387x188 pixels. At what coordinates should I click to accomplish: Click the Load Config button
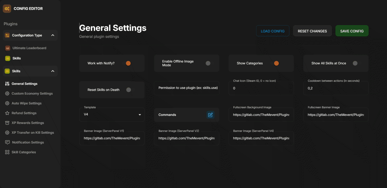272,31
